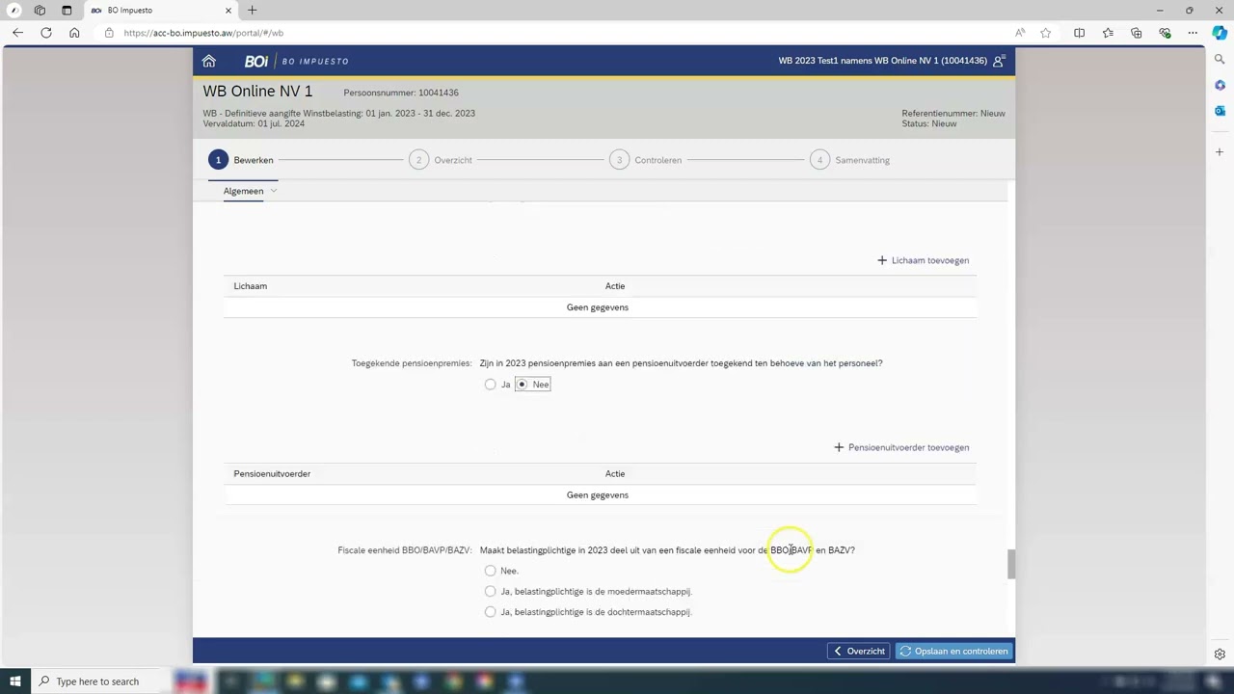
Task: Open the Copilot sidebar icon
Action: point(1220,32)
